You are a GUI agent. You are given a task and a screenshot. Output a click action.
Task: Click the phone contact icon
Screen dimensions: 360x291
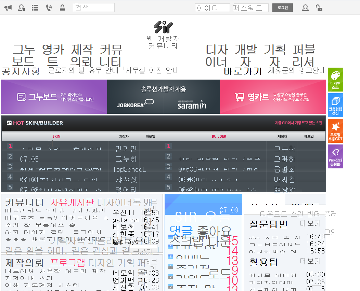[49, 8]
